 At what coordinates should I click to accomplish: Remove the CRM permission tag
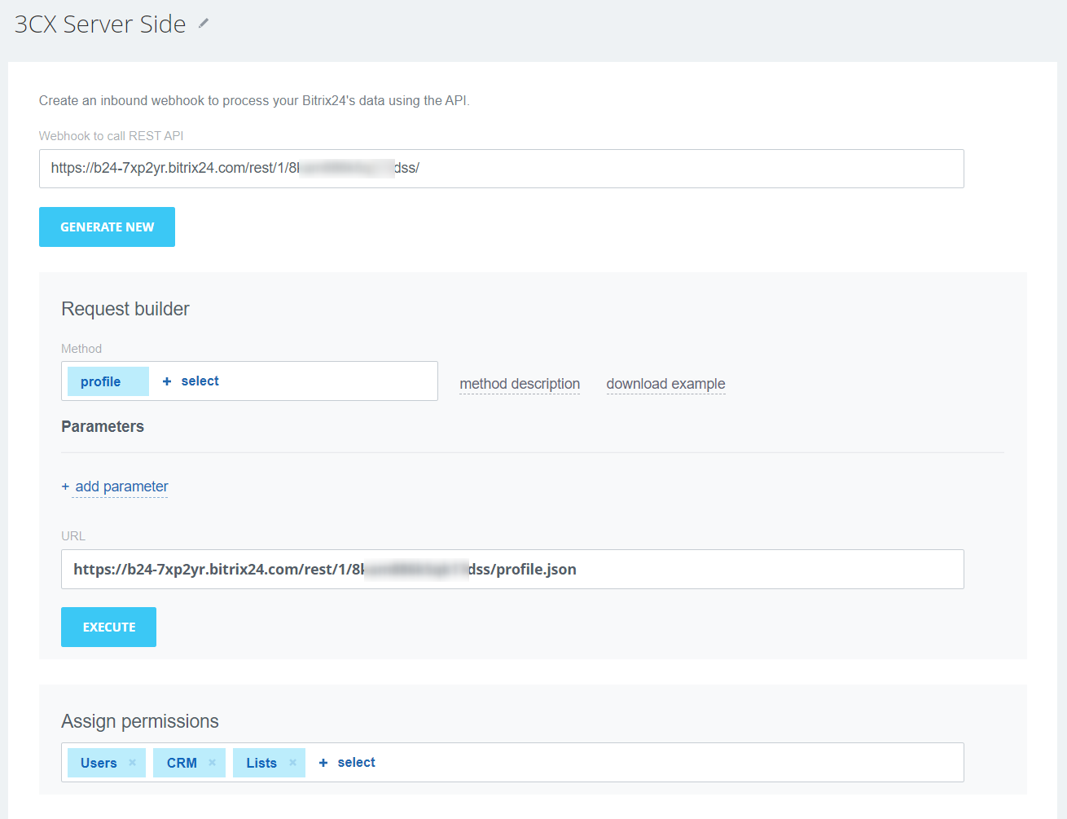point(212,763)
